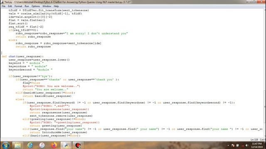Screen dimensions: 266x149
Task: Click the line 'user_response=user_response.lower()'
Action: coord(39,60)
